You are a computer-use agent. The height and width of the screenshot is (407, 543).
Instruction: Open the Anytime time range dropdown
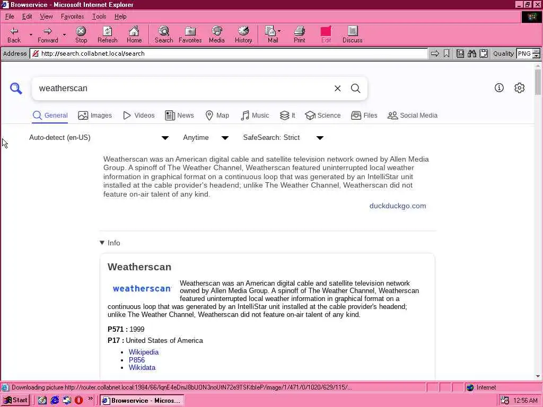206,138
